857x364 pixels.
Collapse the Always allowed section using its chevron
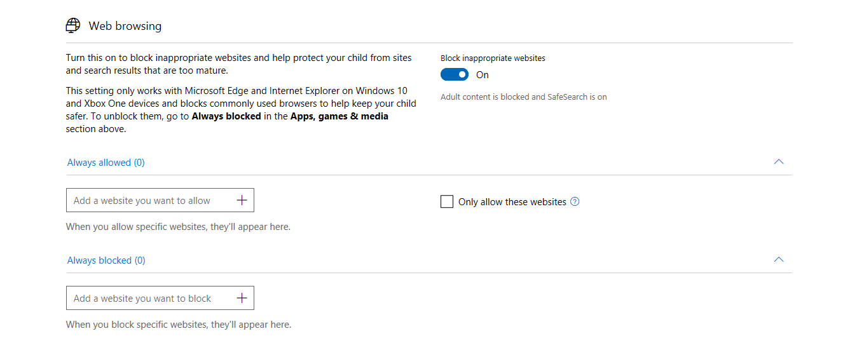click(x=779, y=162)
